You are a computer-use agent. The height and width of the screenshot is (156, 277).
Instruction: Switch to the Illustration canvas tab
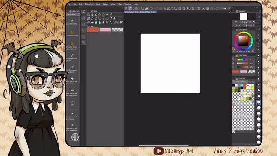(x=140, y=12)
